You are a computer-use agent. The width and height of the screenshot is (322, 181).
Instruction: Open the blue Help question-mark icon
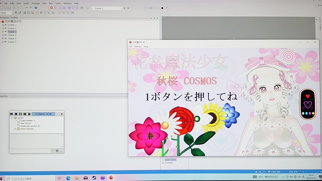(36, 8)
